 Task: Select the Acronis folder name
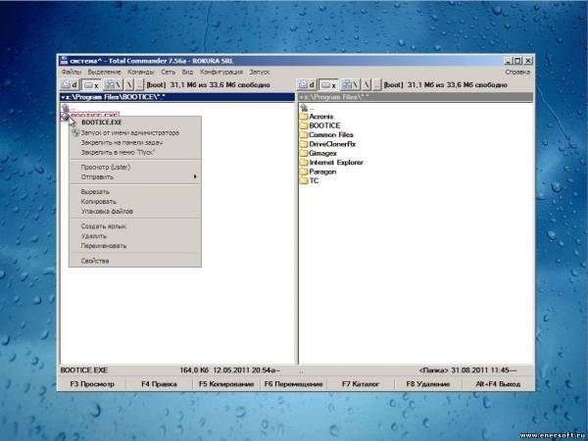click(x=321, y=117)
